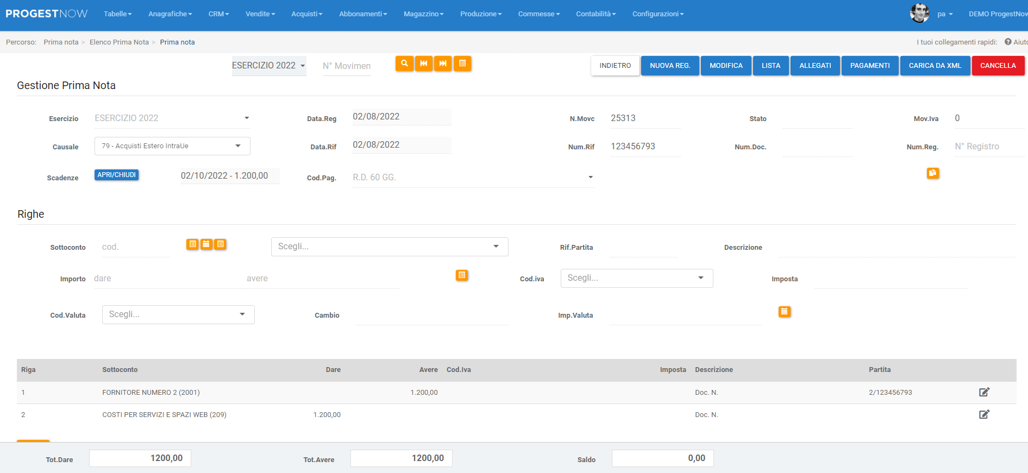Screen dimensions: 1028x473
Task: Open the Contabilità menu
Action: tap(596, 14)
